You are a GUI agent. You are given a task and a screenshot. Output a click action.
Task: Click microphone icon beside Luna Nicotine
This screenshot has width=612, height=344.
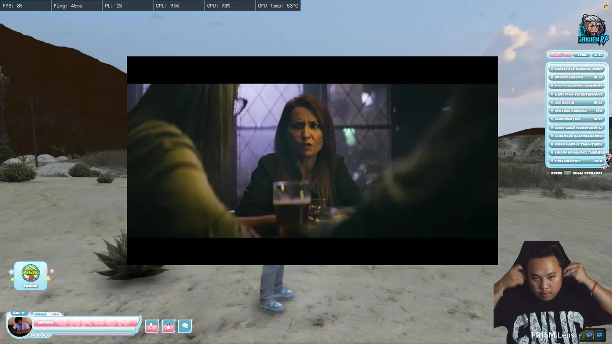tap(552, 119)
